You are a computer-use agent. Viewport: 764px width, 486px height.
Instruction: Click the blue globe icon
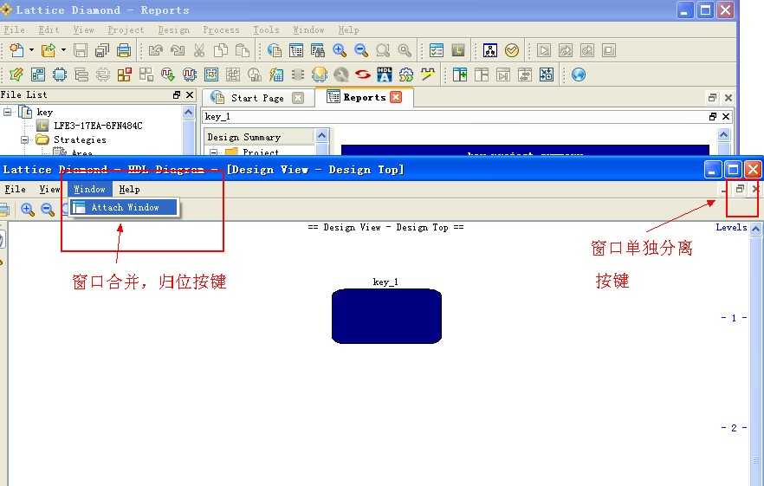[579, 75]
